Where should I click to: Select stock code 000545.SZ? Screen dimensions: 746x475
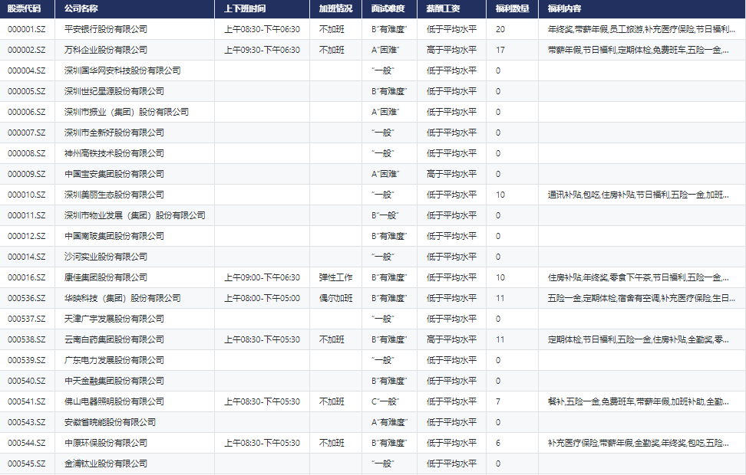point(27,464)
